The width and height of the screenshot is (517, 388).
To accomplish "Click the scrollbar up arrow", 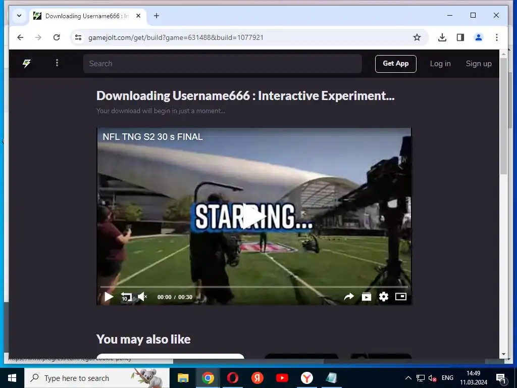I will tap(503, 54).
